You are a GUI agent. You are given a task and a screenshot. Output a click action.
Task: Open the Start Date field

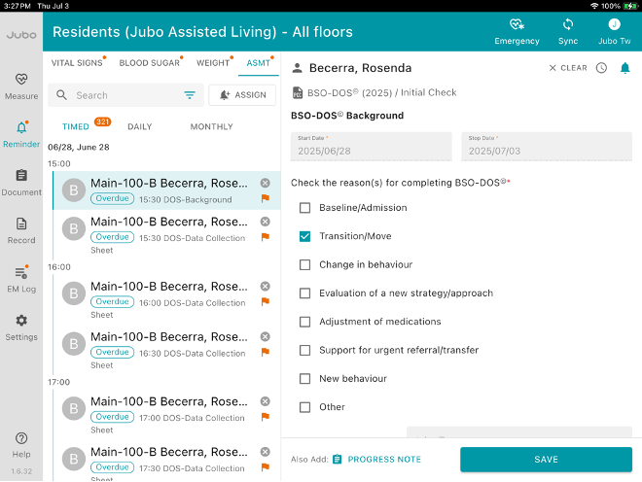point(371,147)
